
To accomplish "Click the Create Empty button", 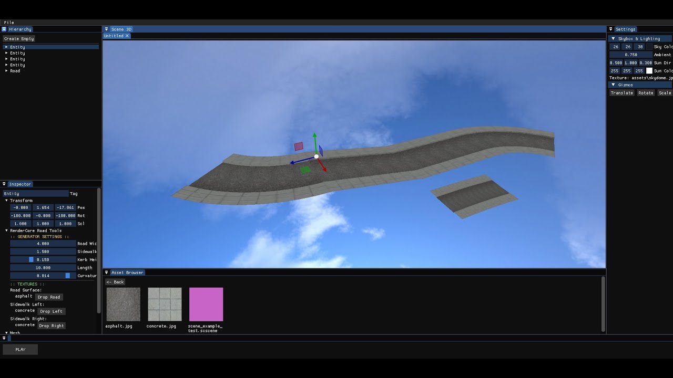I will [x=19, y=39].
